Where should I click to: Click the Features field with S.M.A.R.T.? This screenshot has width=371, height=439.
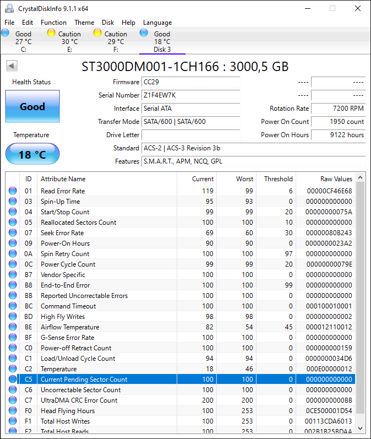coord(254,161)
